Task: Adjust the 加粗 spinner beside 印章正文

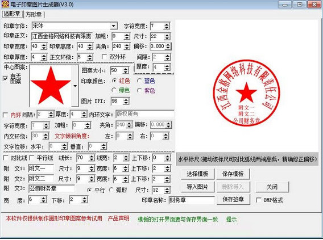Action: click(121, 36)
